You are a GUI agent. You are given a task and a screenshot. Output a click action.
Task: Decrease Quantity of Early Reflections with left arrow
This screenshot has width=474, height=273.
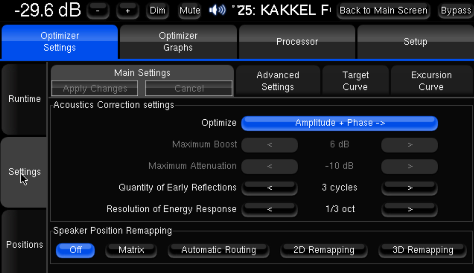pyautogui.click(x=269, y=188)
